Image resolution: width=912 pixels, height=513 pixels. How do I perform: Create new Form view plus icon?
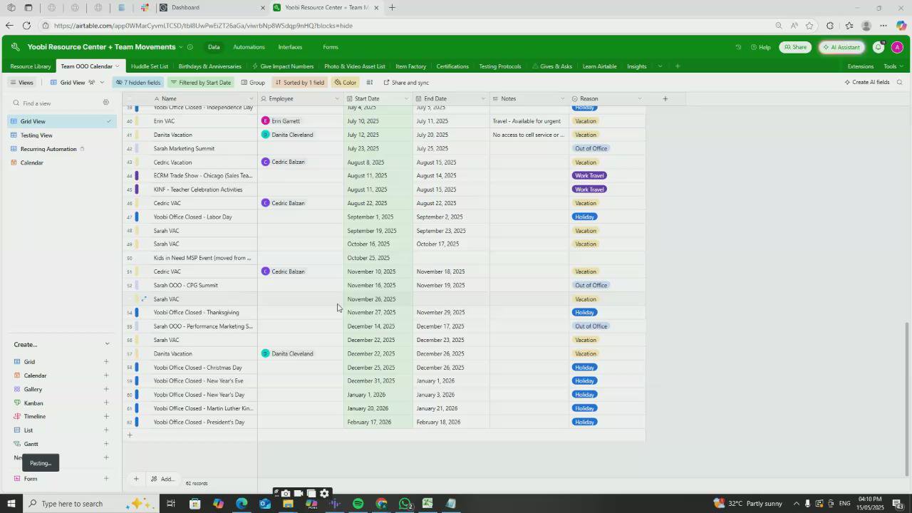click(106, 479)
